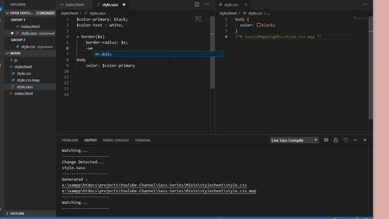Click line 2 '$color-text : white;'

pyautogui.click(x=100, y=25)
